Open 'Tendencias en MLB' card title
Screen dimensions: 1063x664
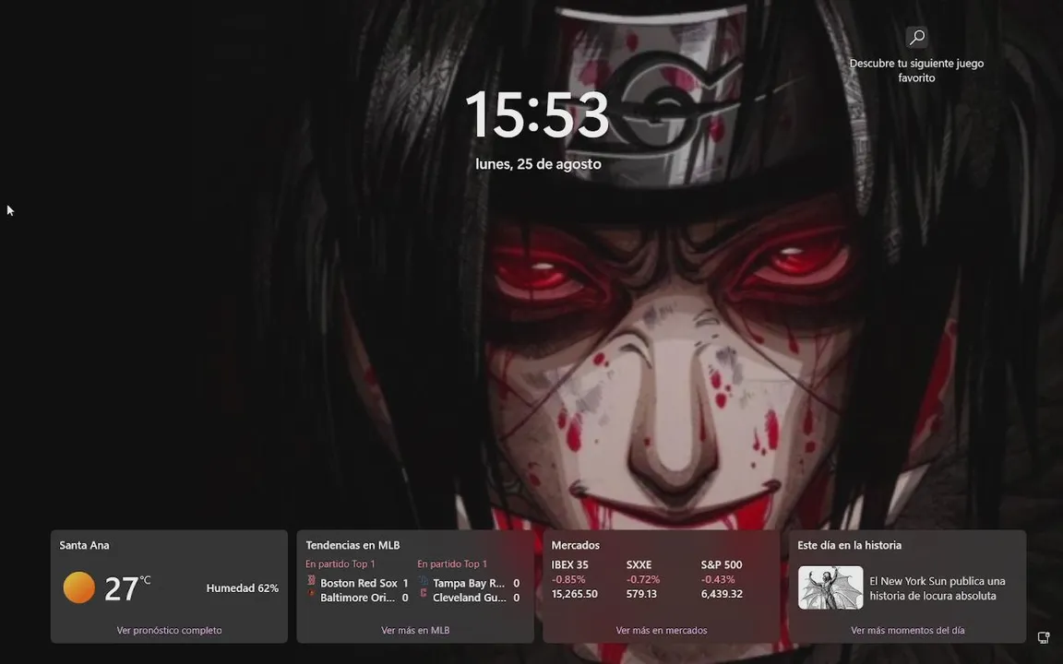352,545
